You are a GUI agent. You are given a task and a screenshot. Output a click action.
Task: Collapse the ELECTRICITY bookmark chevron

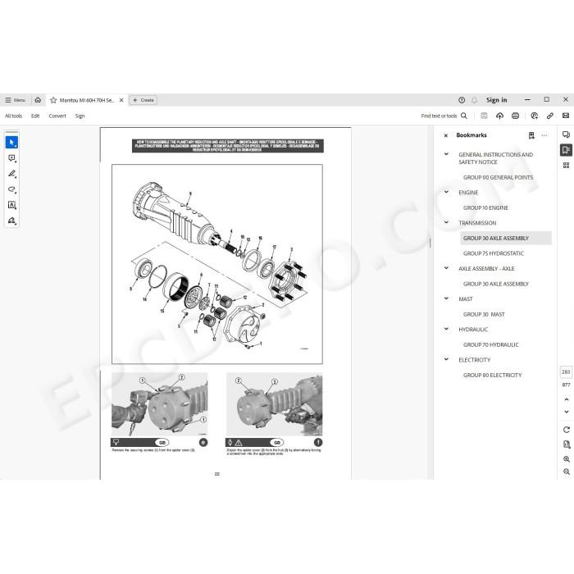point(446,359)
